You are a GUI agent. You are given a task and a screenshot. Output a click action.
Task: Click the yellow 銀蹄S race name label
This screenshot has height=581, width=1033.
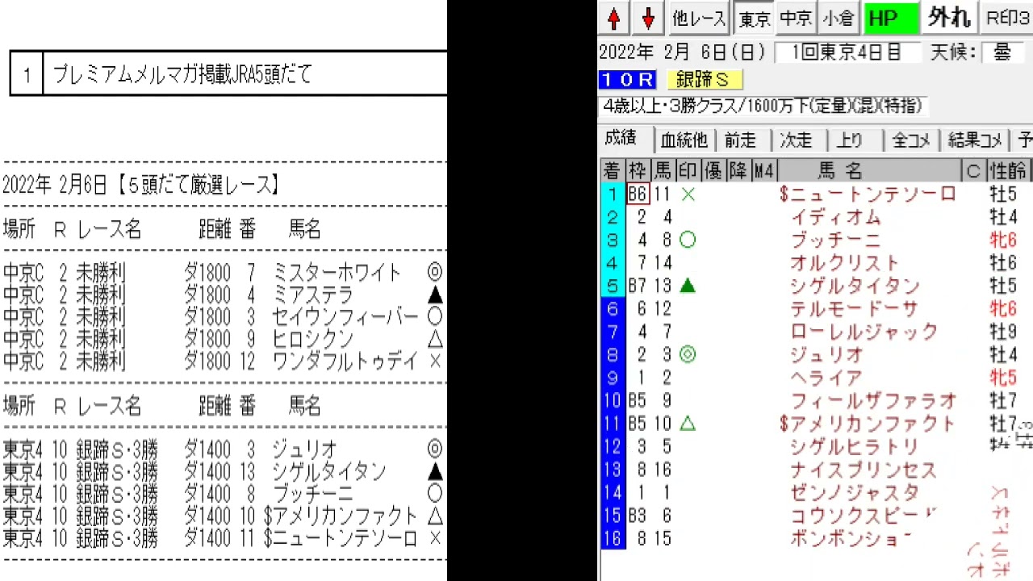704,80
